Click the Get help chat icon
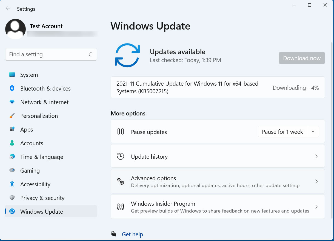This screenshot has width=334, height=241. [113, 234]
